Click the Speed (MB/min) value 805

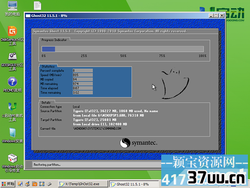(83, 75)
